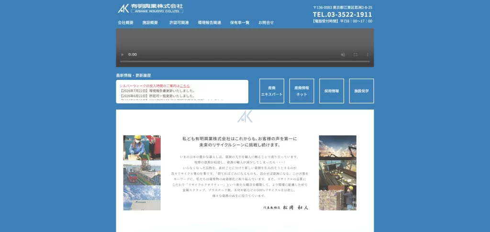Go to the 許認可関連 page
This screenshot has width=490, height=232.
[x=179, y=22]
